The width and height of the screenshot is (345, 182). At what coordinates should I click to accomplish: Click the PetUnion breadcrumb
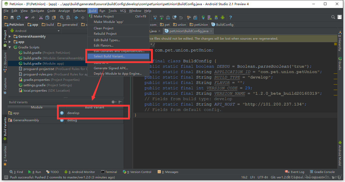pos(14,25)
